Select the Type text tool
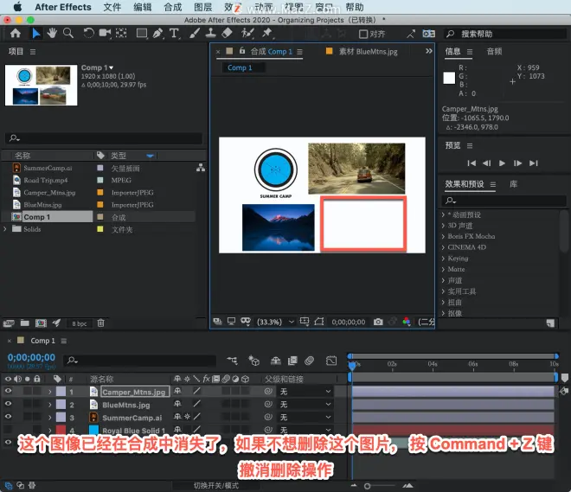The image size is (571, 492). (x=174, y=34)
